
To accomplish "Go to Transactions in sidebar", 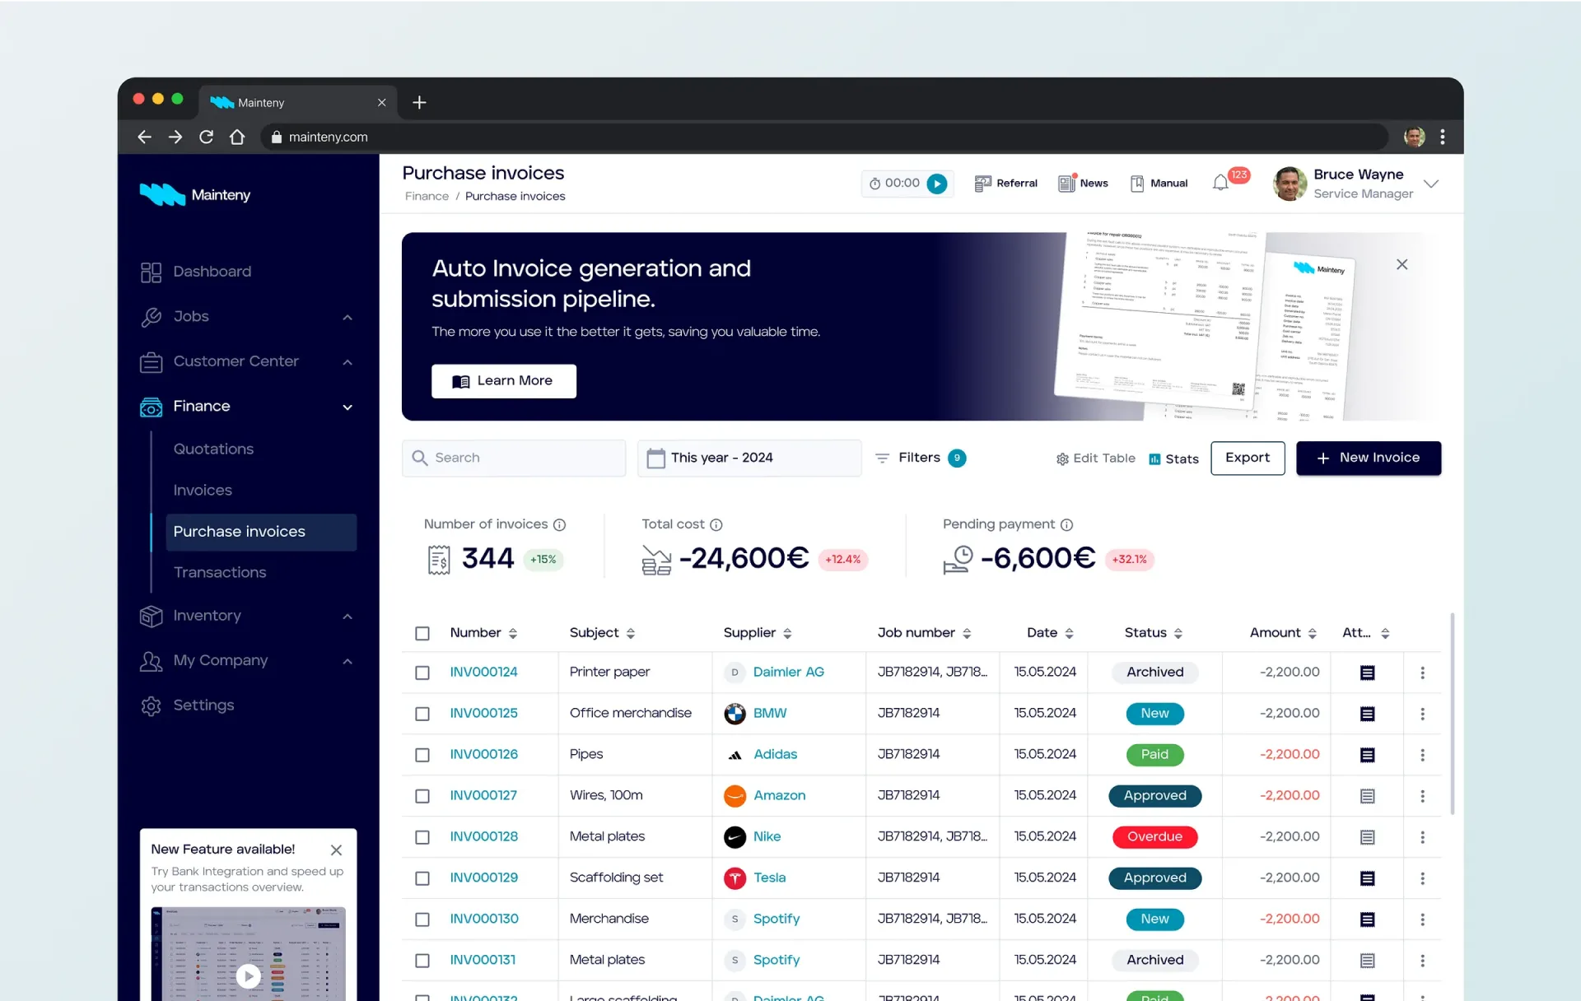I will pos(220,572).
